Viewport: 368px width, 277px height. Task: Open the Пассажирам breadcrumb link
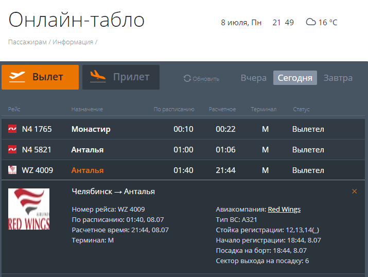pyautogui.click(x=27, y=42)
